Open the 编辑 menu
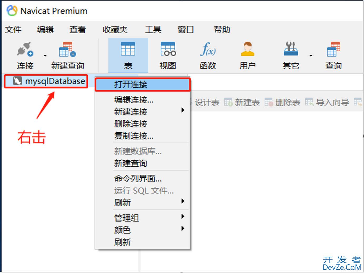This screenshot has height=273, width=364. (45, 29)
